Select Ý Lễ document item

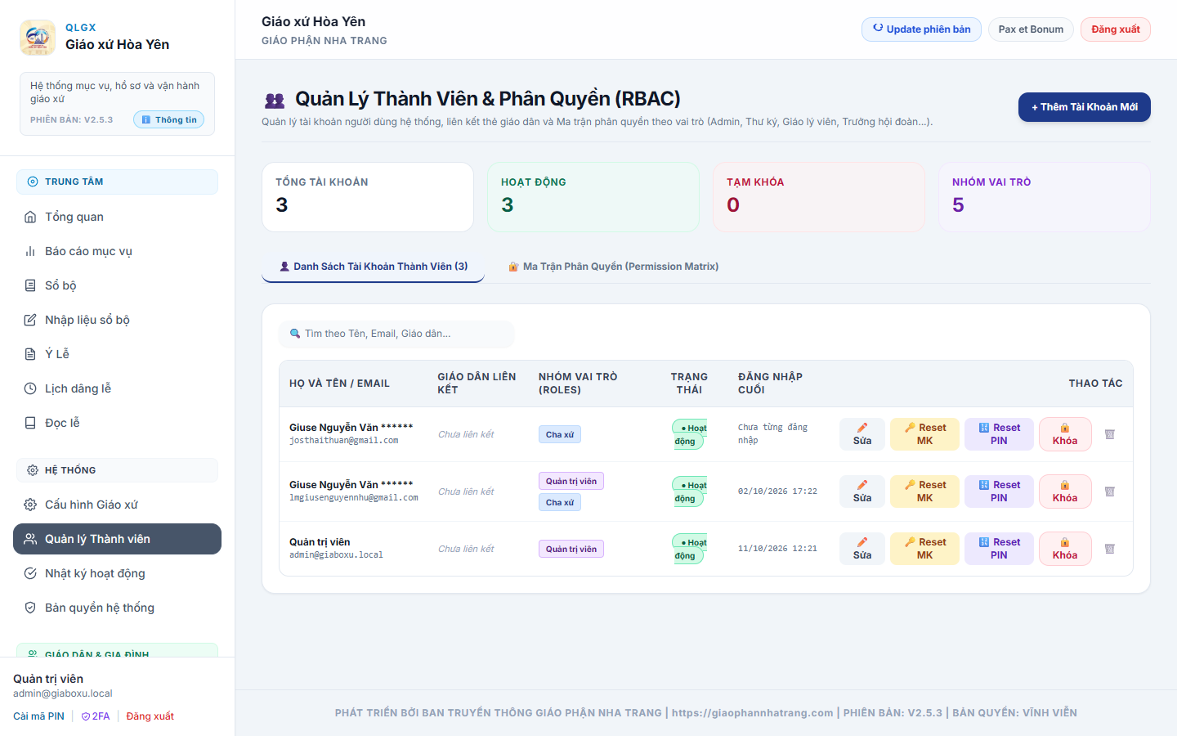(x=117, y=354)
